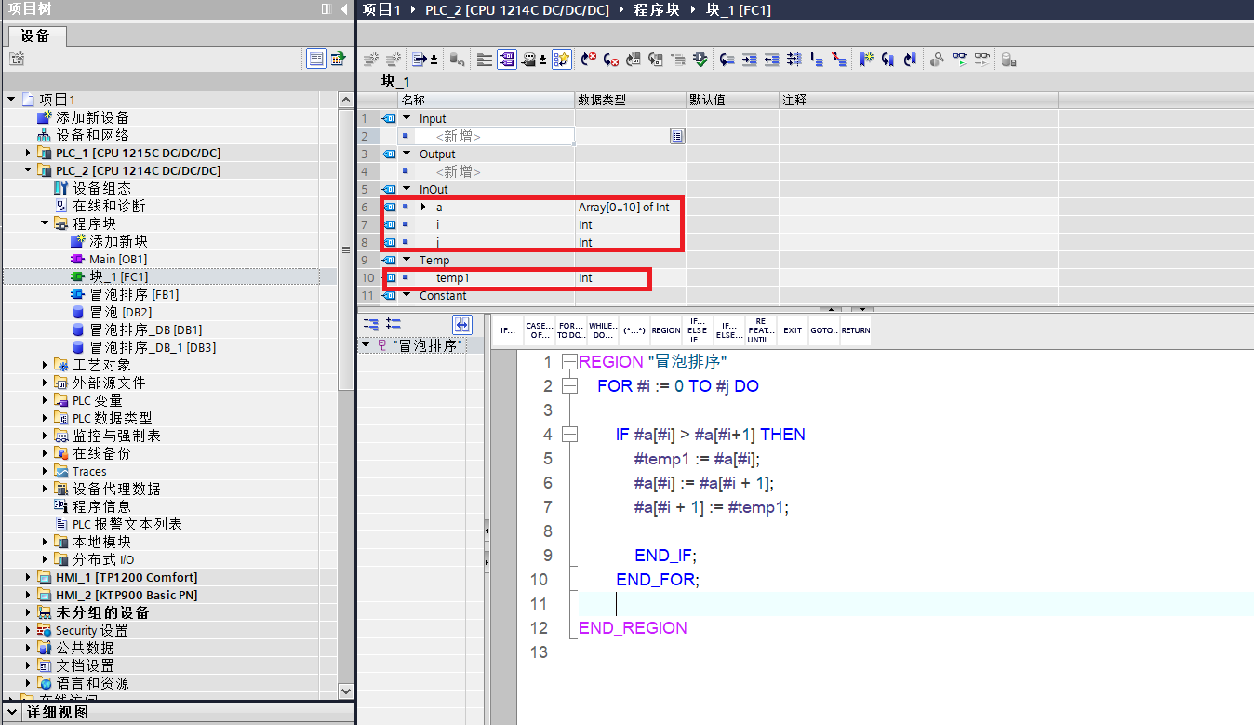Toggle the highlighted absolute/symbolic operands button
1254x725 pixels.
point(506,59)
